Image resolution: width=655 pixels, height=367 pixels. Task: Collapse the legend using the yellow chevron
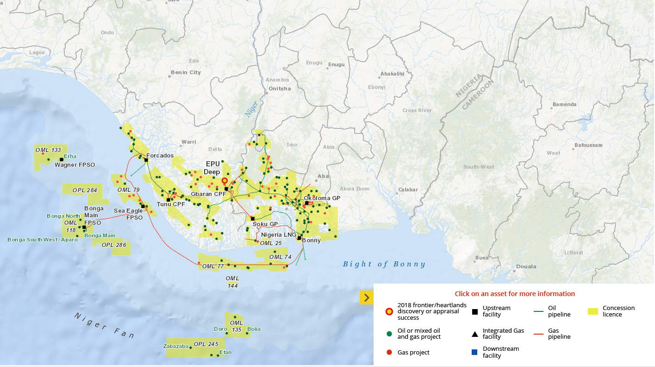[366, 297]
